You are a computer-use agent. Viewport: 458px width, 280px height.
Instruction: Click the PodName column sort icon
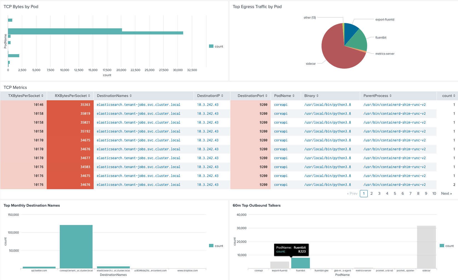[293, 96]
